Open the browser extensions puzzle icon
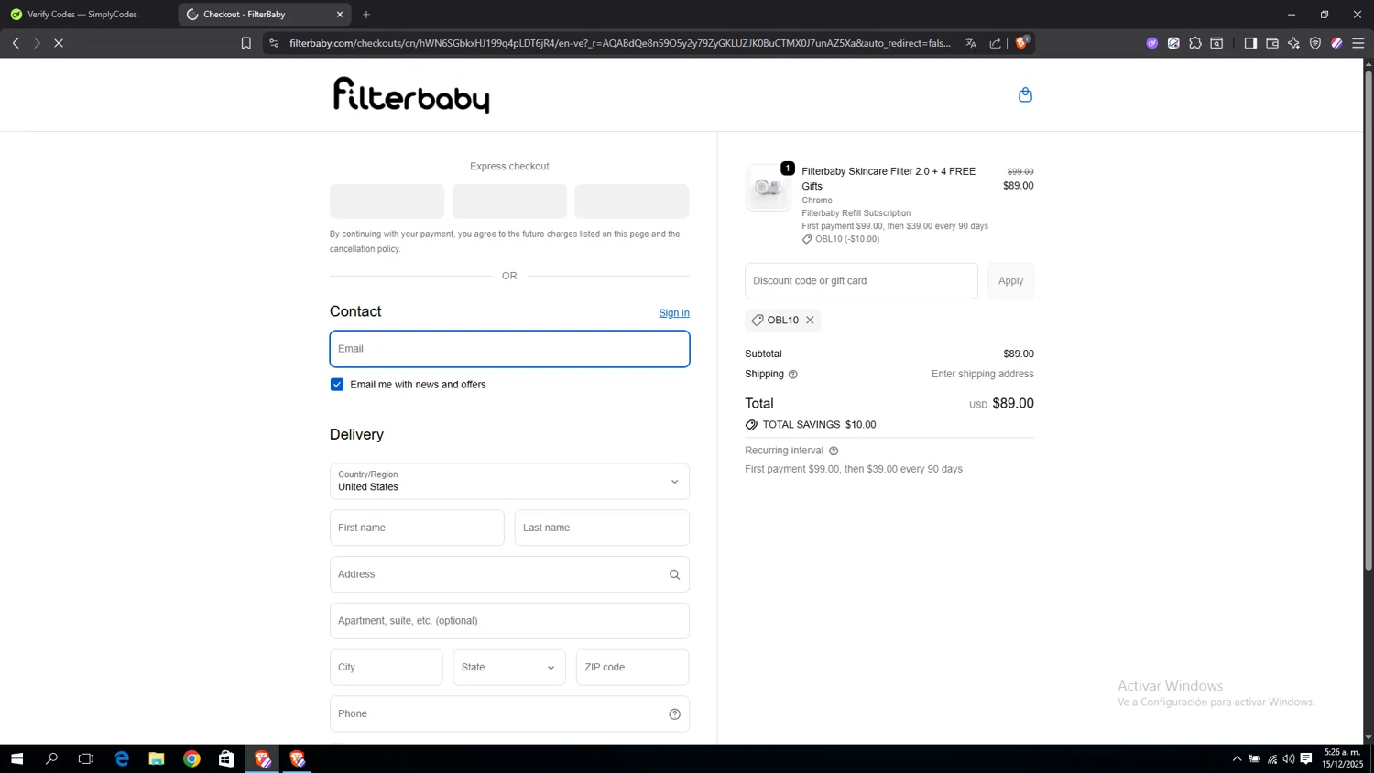Image resolution: width=1374 pixels, height=773 pixels. pos(1195,43)
